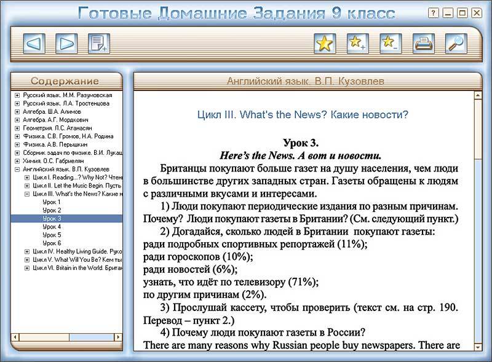This screenshot has height=362, width=492.
Task: Expand Русский язык. Л.А. Тростенцова node
Action: [x=17, y=103]
